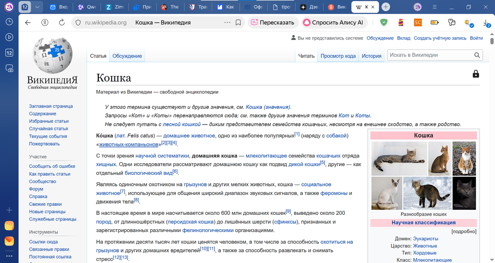The width and height of the screenshot is (495, 263).
Task: Open the black cat photo
Action: pos(464,193)
